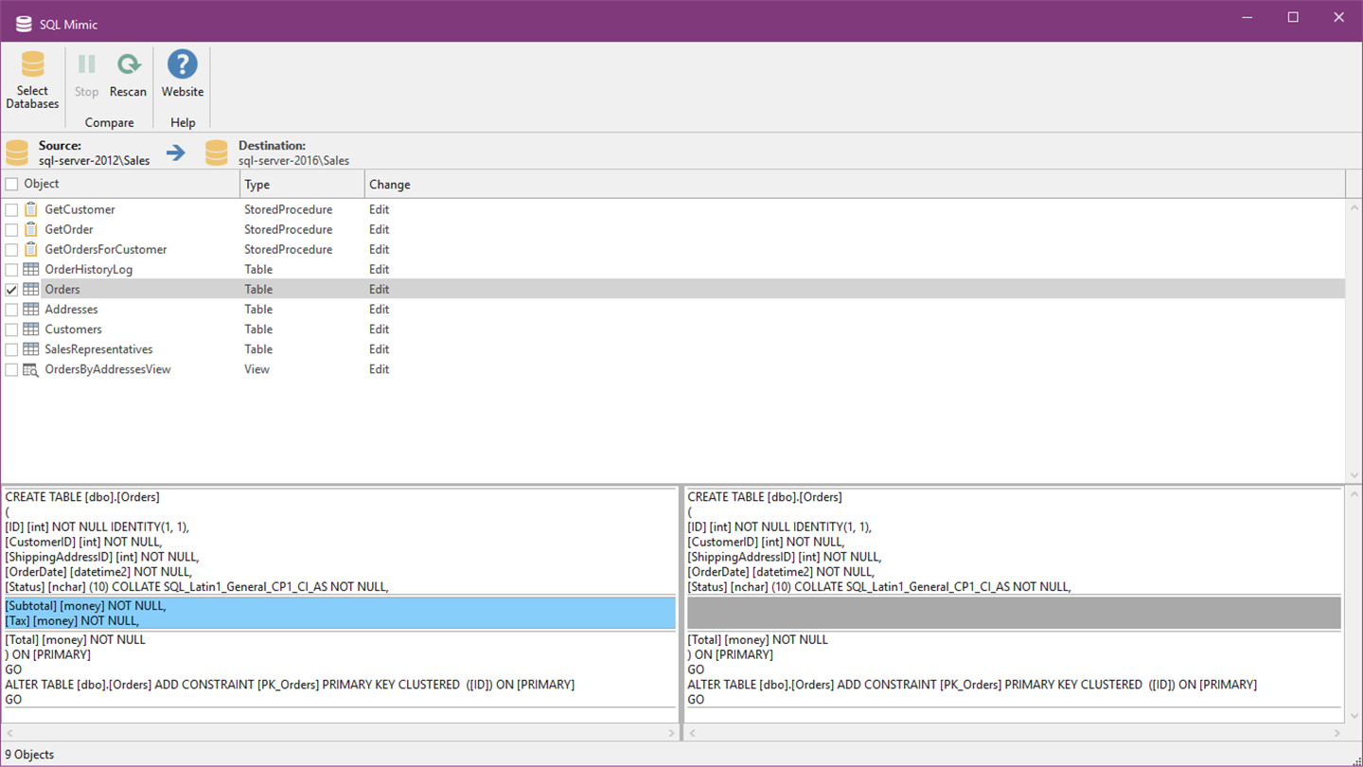Image resolution: width=1363 pixels, height=767 pixels.
Task: Open Select Databases toolbar button
Action: [x=32, y=80]
